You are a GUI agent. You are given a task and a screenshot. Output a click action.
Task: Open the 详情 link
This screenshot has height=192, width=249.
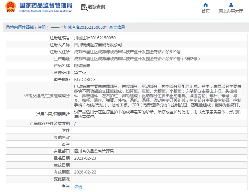coord(78,187)
